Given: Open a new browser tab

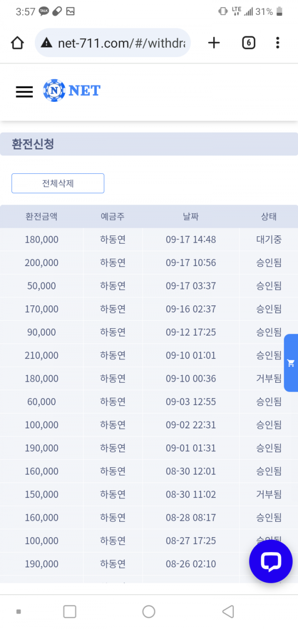Looking at the screenshot, I should (214, 43).
